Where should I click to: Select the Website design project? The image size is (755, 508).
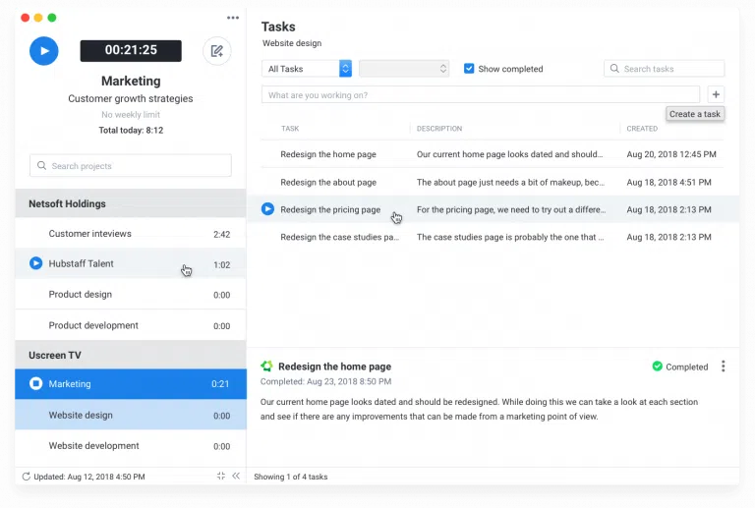pyautogui.click(x=81, y=415)
